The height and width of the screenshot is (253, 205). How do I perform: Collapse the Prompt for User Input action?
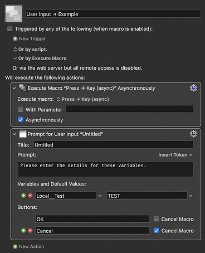click(x=14, y=134)
